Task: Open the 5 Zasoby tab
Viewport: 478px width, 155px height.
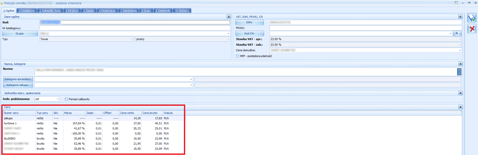Action: (89, 11)
